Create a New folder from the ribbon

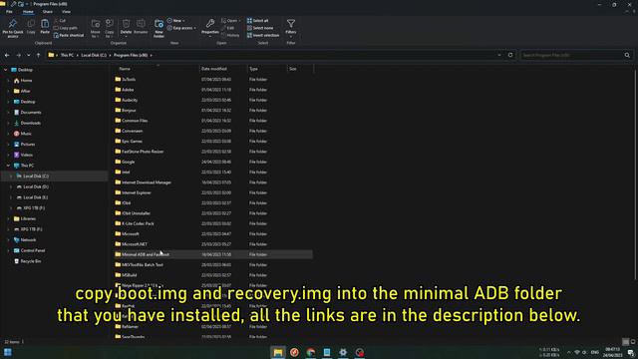coord(159,29)
